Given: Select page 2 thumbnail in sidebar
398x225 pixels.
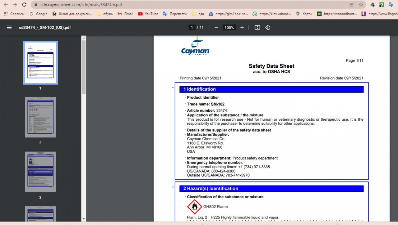Looking at the screenshot, I should (40, 117).
